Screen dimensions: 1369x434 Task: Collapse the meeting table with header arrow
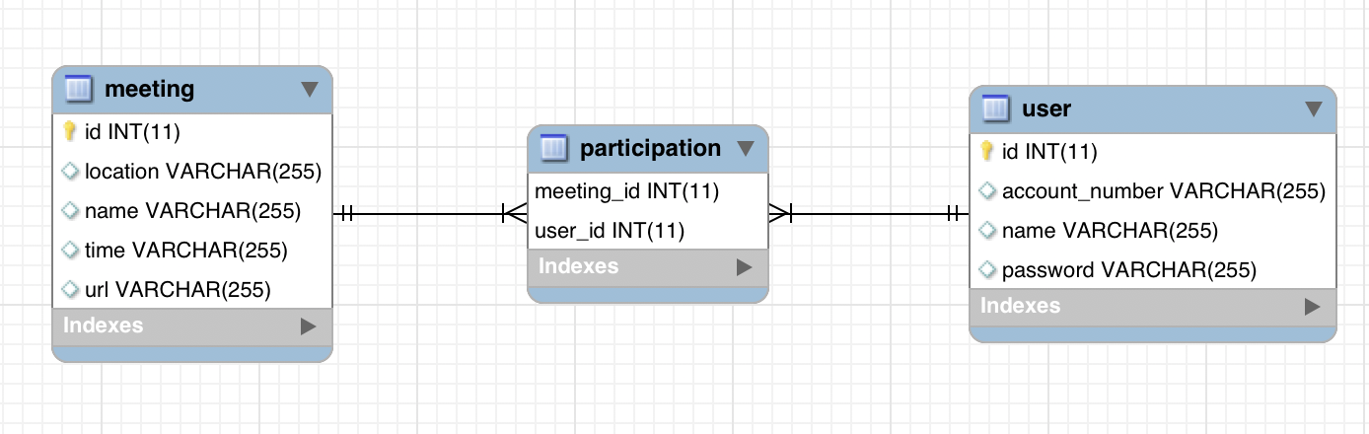point(309,90)
